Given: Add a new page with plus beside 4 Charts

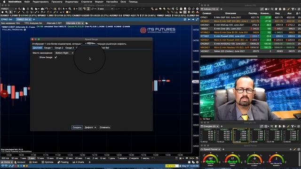Looking at the screenshot, I should click(89, 162).
